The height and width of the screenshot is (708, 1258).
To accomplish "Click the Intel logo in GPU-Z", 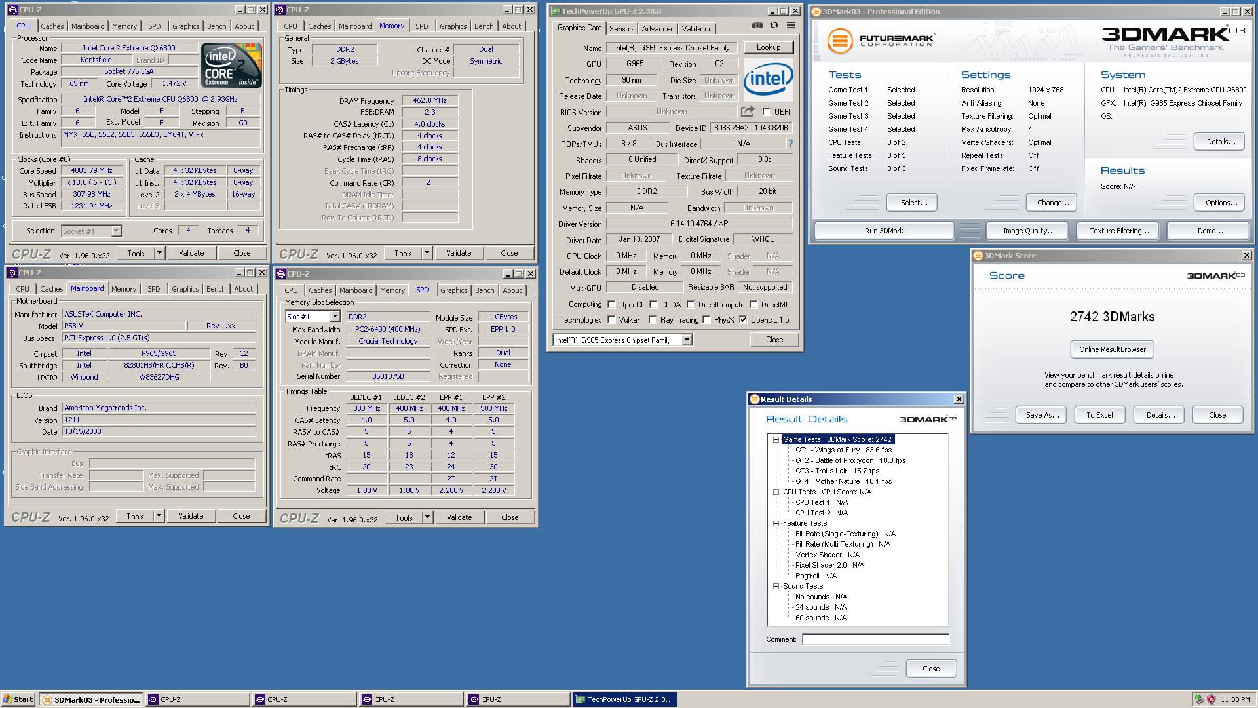I will tap(768, 79).
